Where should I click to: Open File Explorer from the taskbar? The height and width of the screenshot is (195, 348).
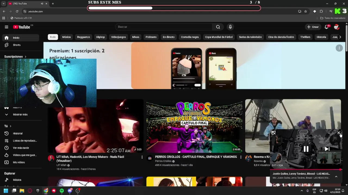22,191
